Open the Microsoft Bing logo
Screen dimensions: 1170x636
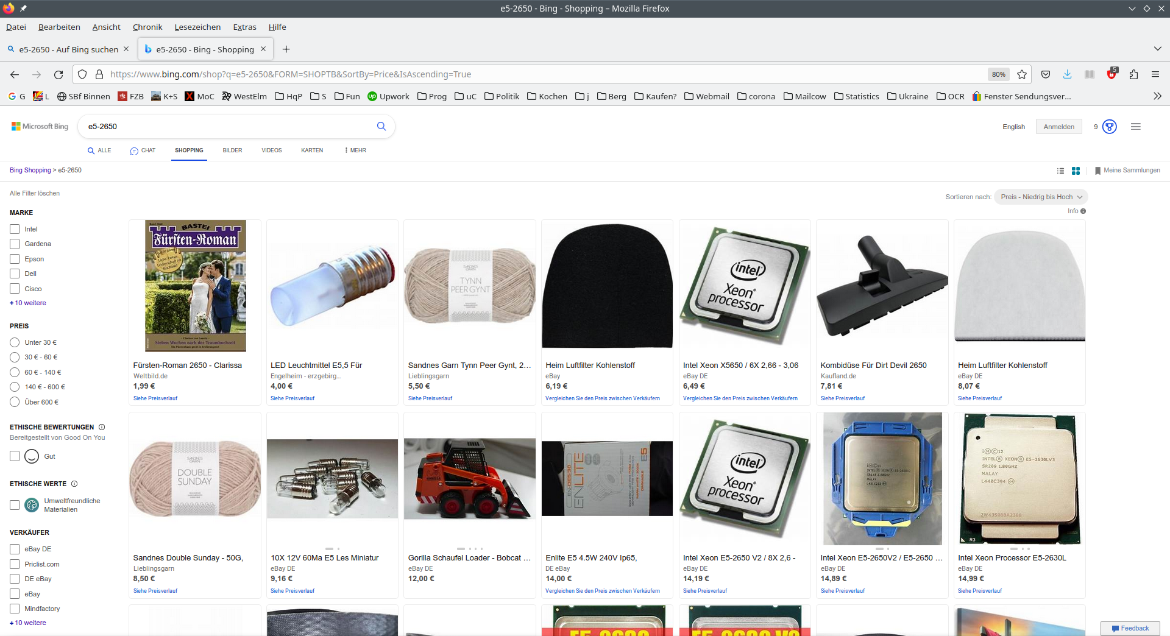40,126
